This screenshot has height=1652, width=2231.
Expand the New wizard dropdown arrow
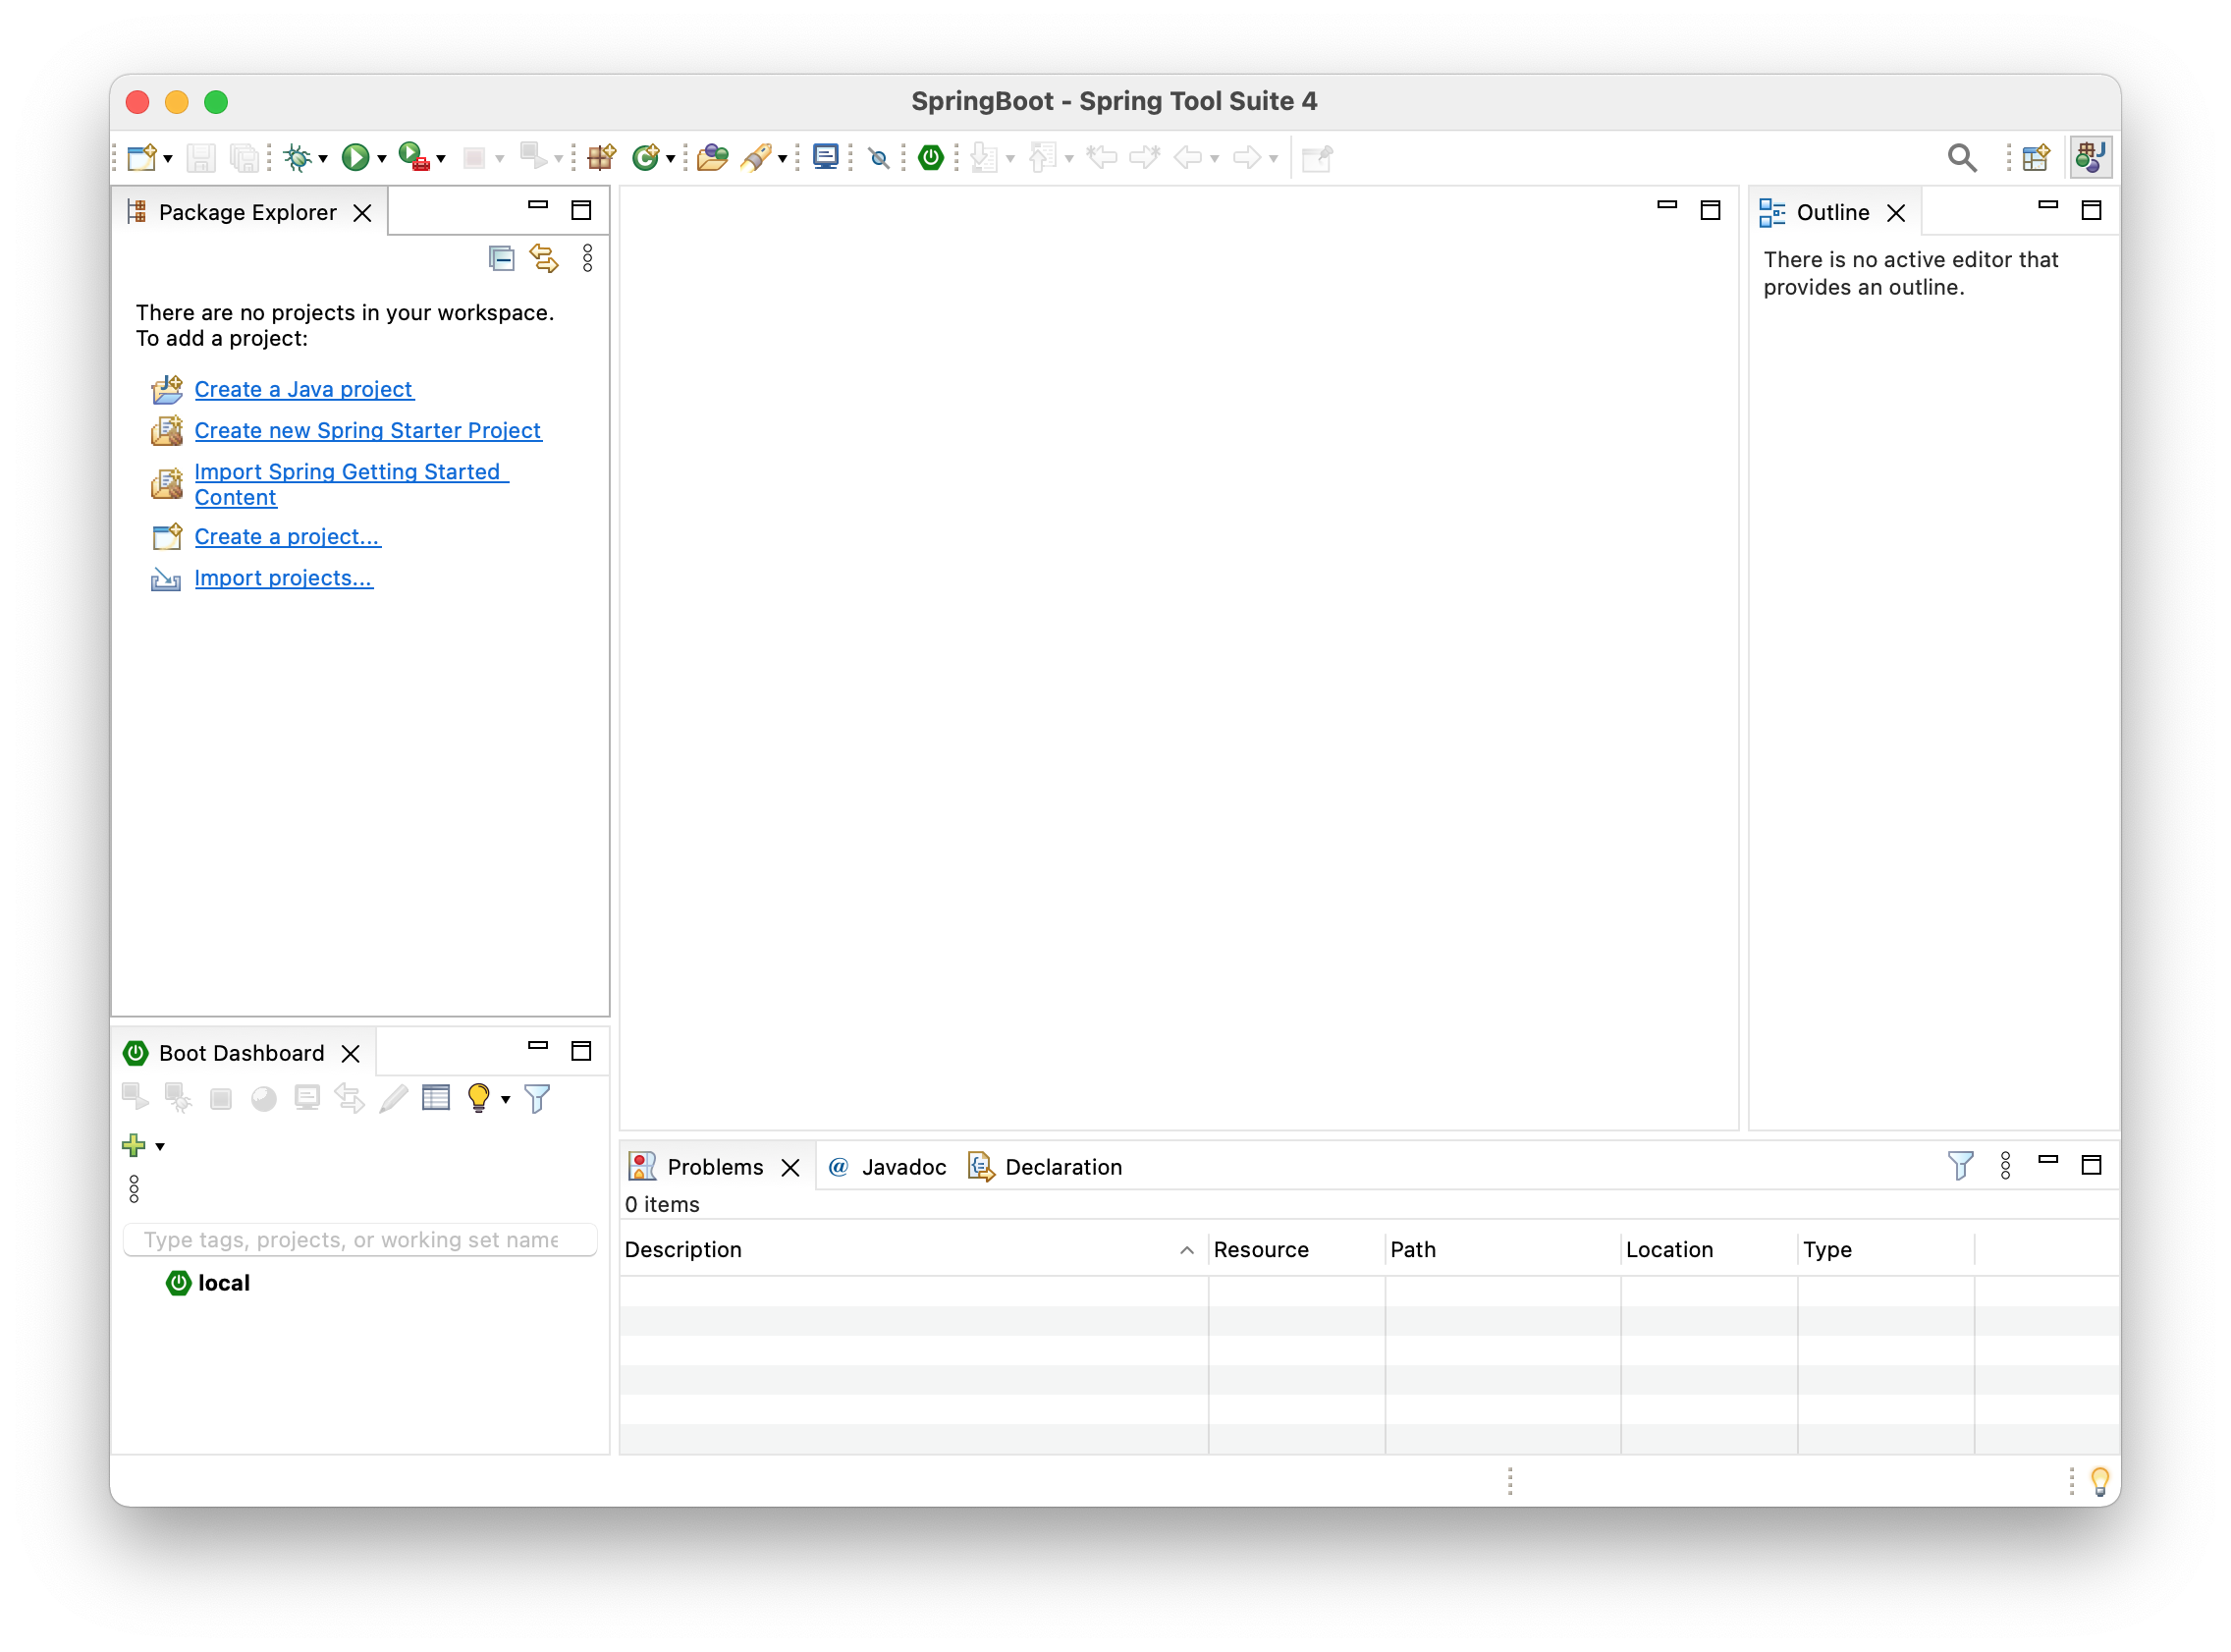[x=167, y=159]
